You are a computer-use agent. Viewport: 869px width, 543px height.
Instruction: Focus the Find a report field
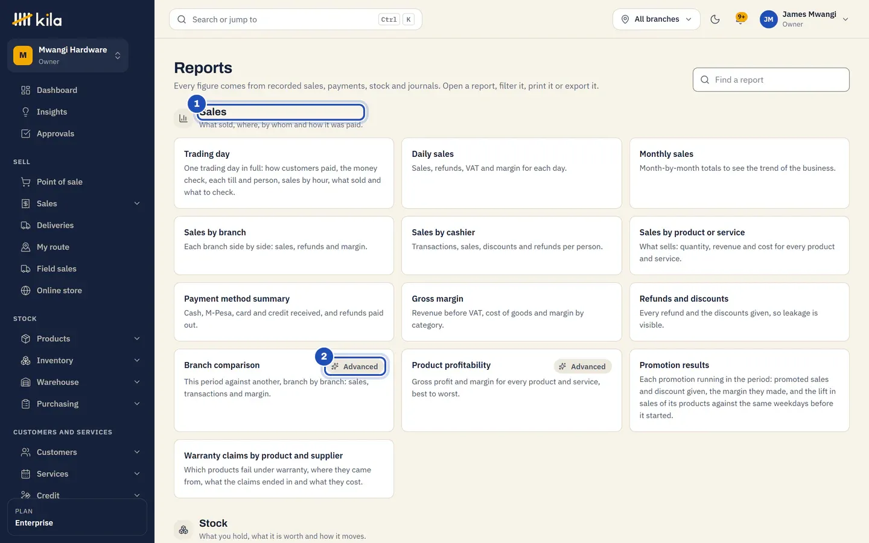coord(771,80)
